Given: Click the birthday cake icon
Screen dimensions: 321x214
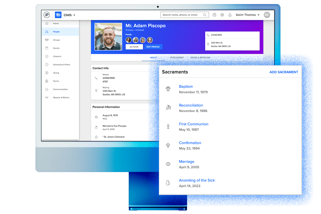Looking at the screenshot, I should pyautogui.click(x=96, y=117).
